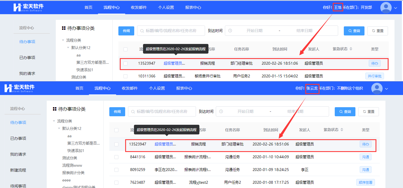Click the 结束日期 field in 张云龙's view

[295, 112]
